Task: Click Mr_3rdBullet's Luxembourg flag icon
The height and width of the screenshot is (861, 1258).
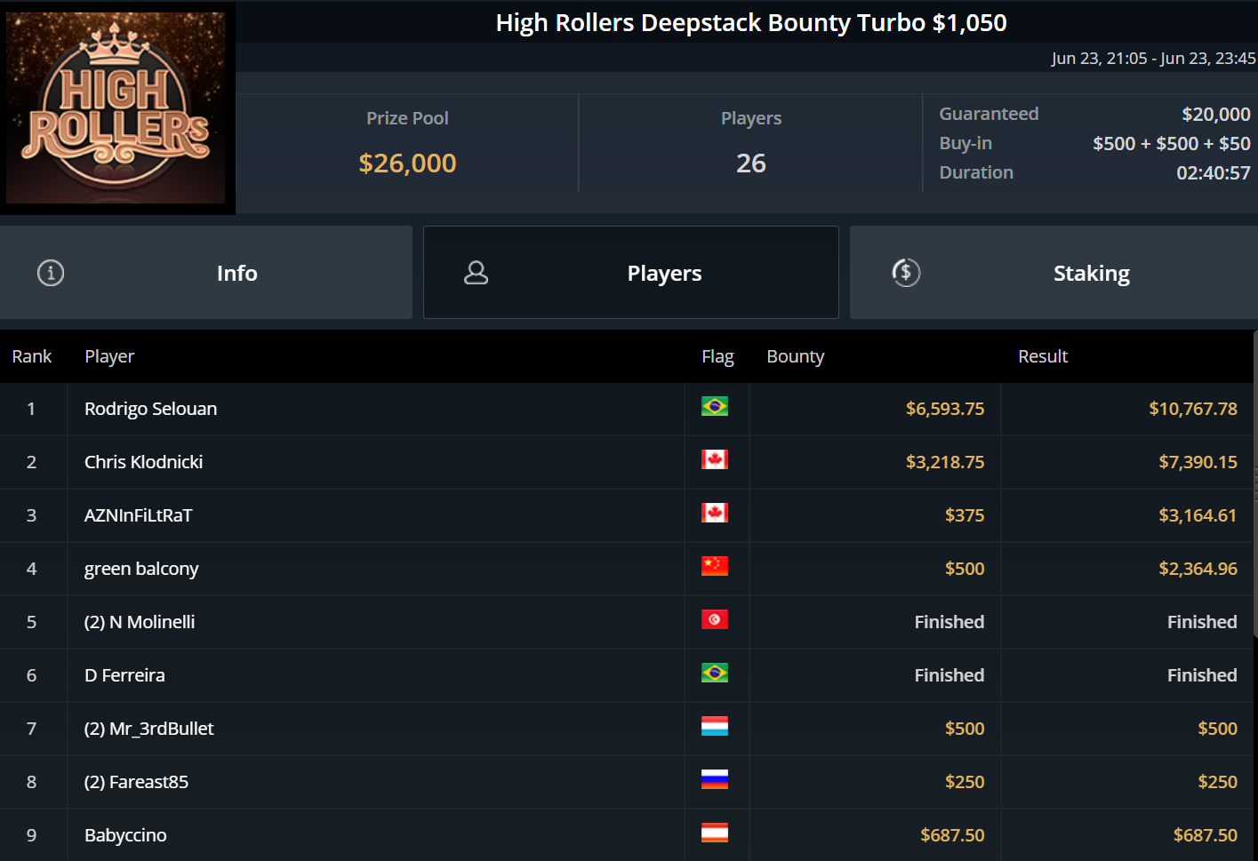Action: coord(714,727)
